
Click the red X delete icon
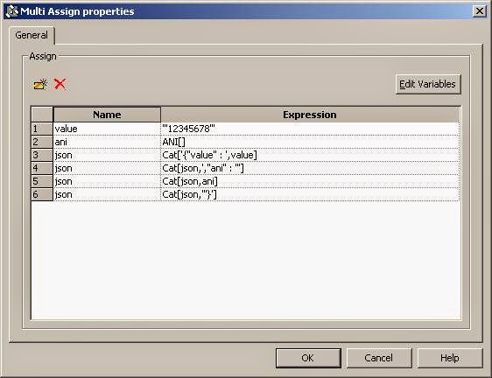coord(60,84)
